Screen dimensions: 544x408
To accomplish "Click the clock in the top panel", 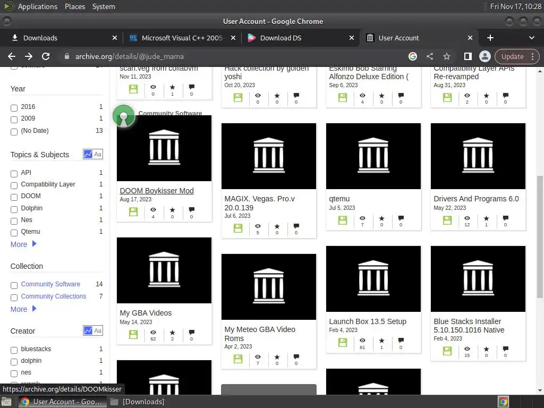I will 515,6.
